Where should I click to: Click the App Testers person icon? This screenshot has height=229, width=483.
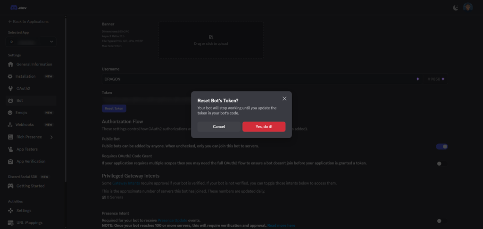[10, 149]
